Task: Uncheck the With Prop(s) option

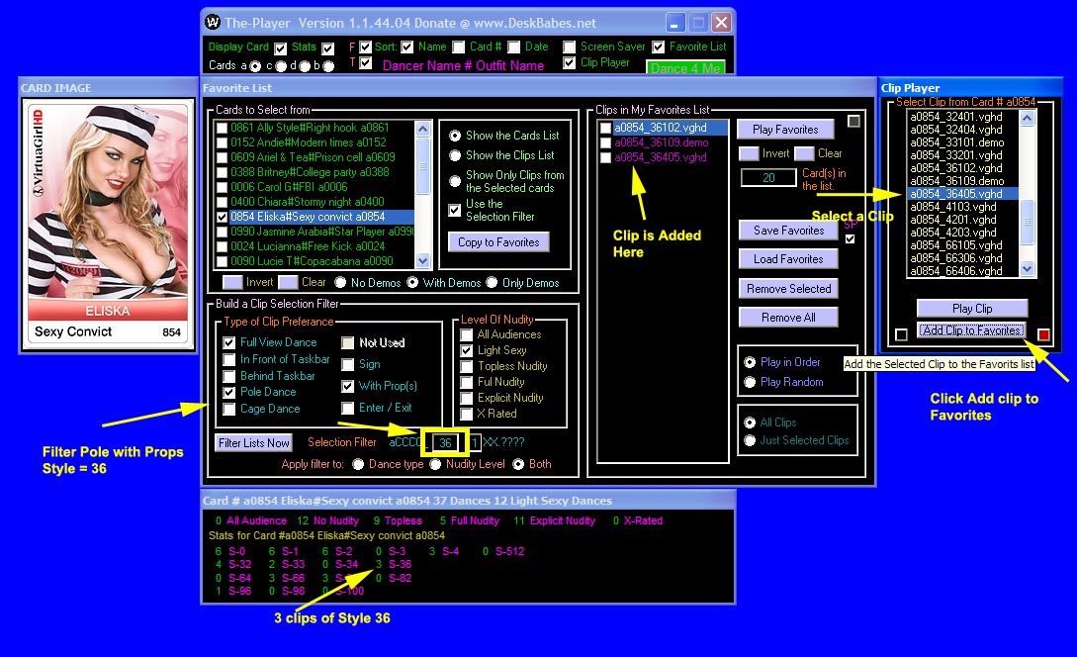Action: click(x=347, y=386)
